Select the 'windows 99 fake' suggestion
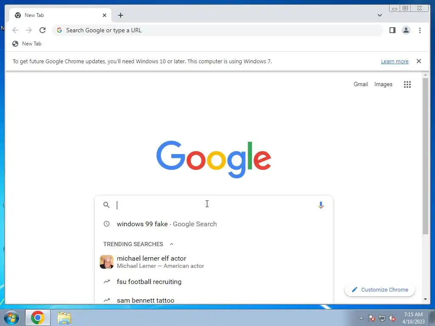The height and width of the screenshot is (326, 435). [x=214, y=224]
